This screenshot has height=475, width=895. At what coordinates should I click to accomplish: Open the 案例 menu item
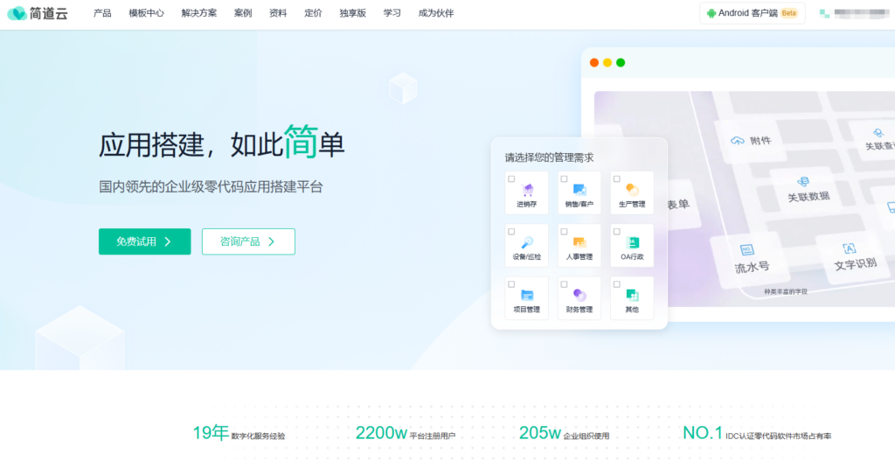[x=243, y=13]
